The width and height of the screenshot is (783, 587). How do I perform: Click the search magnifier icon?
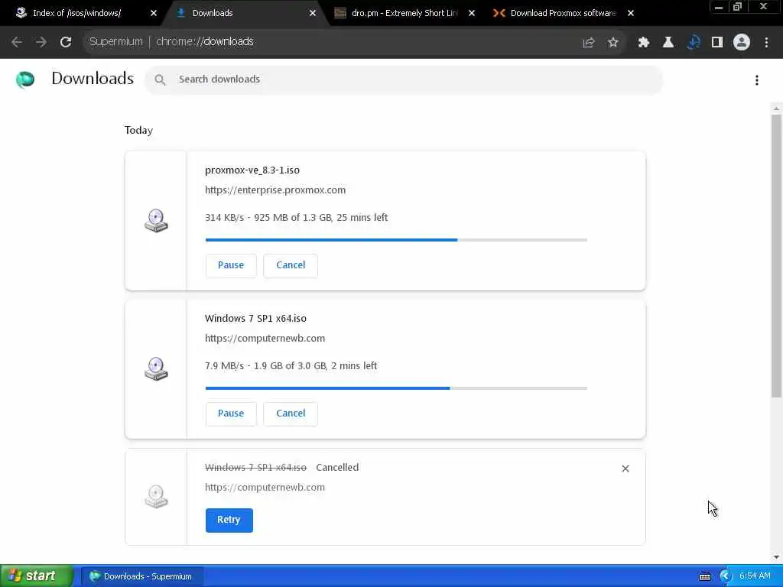160,79
